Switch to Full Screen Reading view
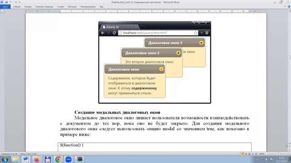 pos(246,154)
